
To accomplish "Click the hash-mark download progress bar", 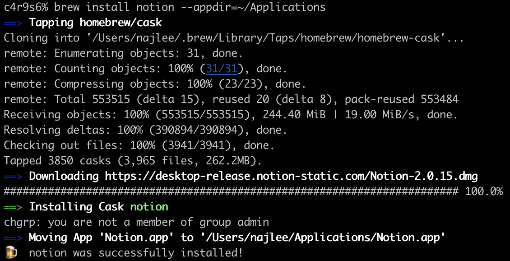I will (231, 191).
